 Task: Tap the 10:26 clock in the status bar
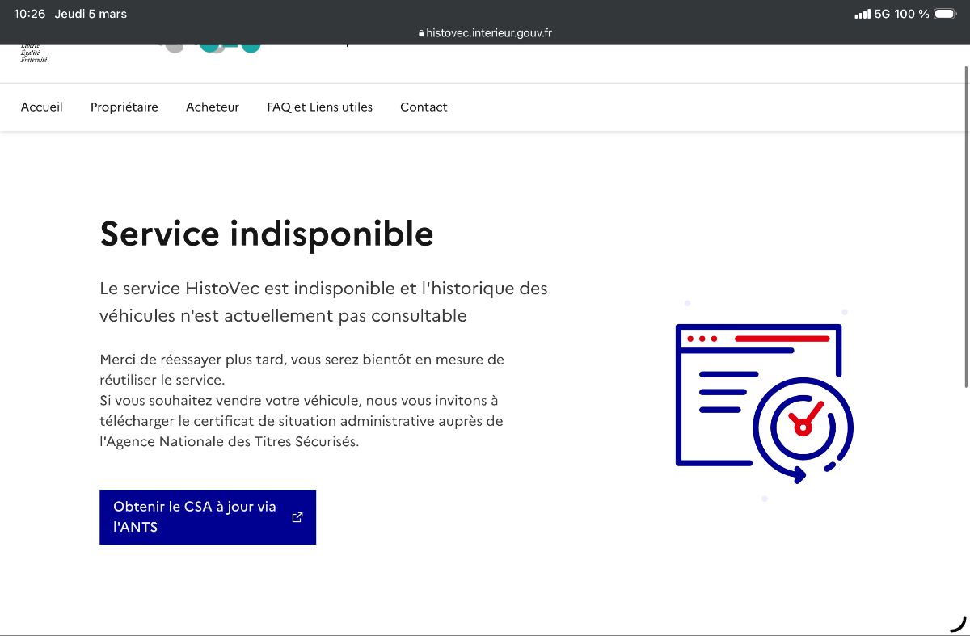click(x=29, y=14)
